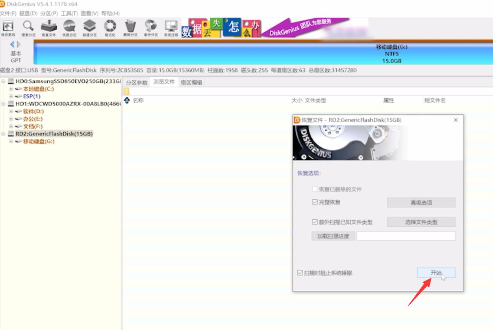
Task: Toggle the 扫描时阻止系统睡眠 checkbox
Action: tap(300, 273)
